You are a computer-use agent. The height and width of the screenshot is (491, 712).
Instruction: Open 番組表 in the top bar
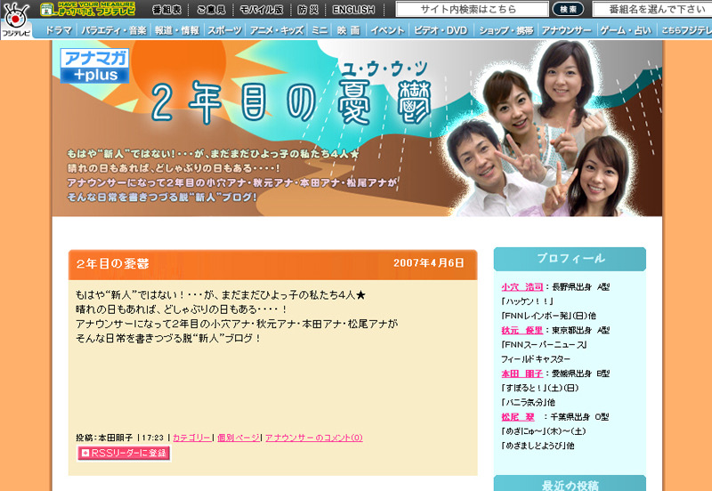point(166,10)
